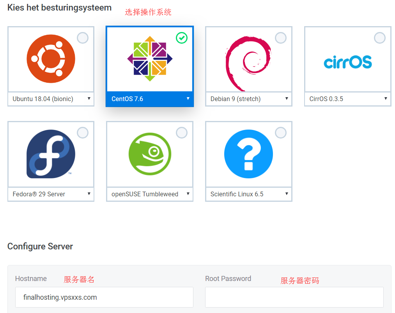Click the 'Configure Server' heading
The image size is (395, 313).
point(40,246)
